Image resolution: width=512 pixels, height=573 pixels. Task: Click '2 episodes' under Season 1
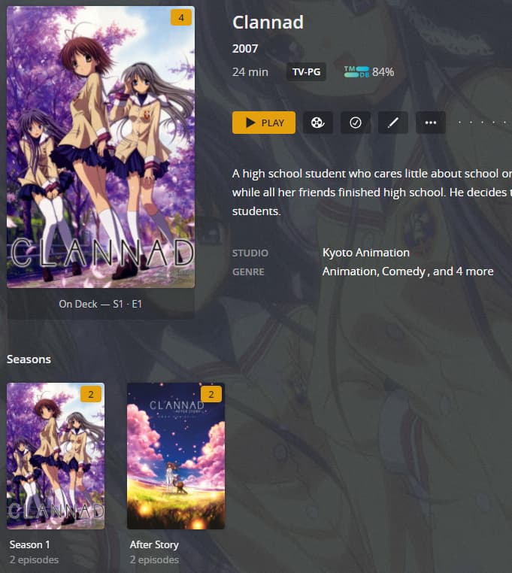[x=34, y=560]
